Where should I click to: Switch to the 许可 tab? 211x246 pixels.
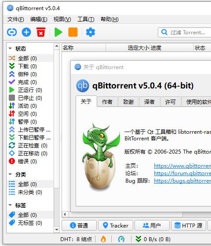coord(171,102)
